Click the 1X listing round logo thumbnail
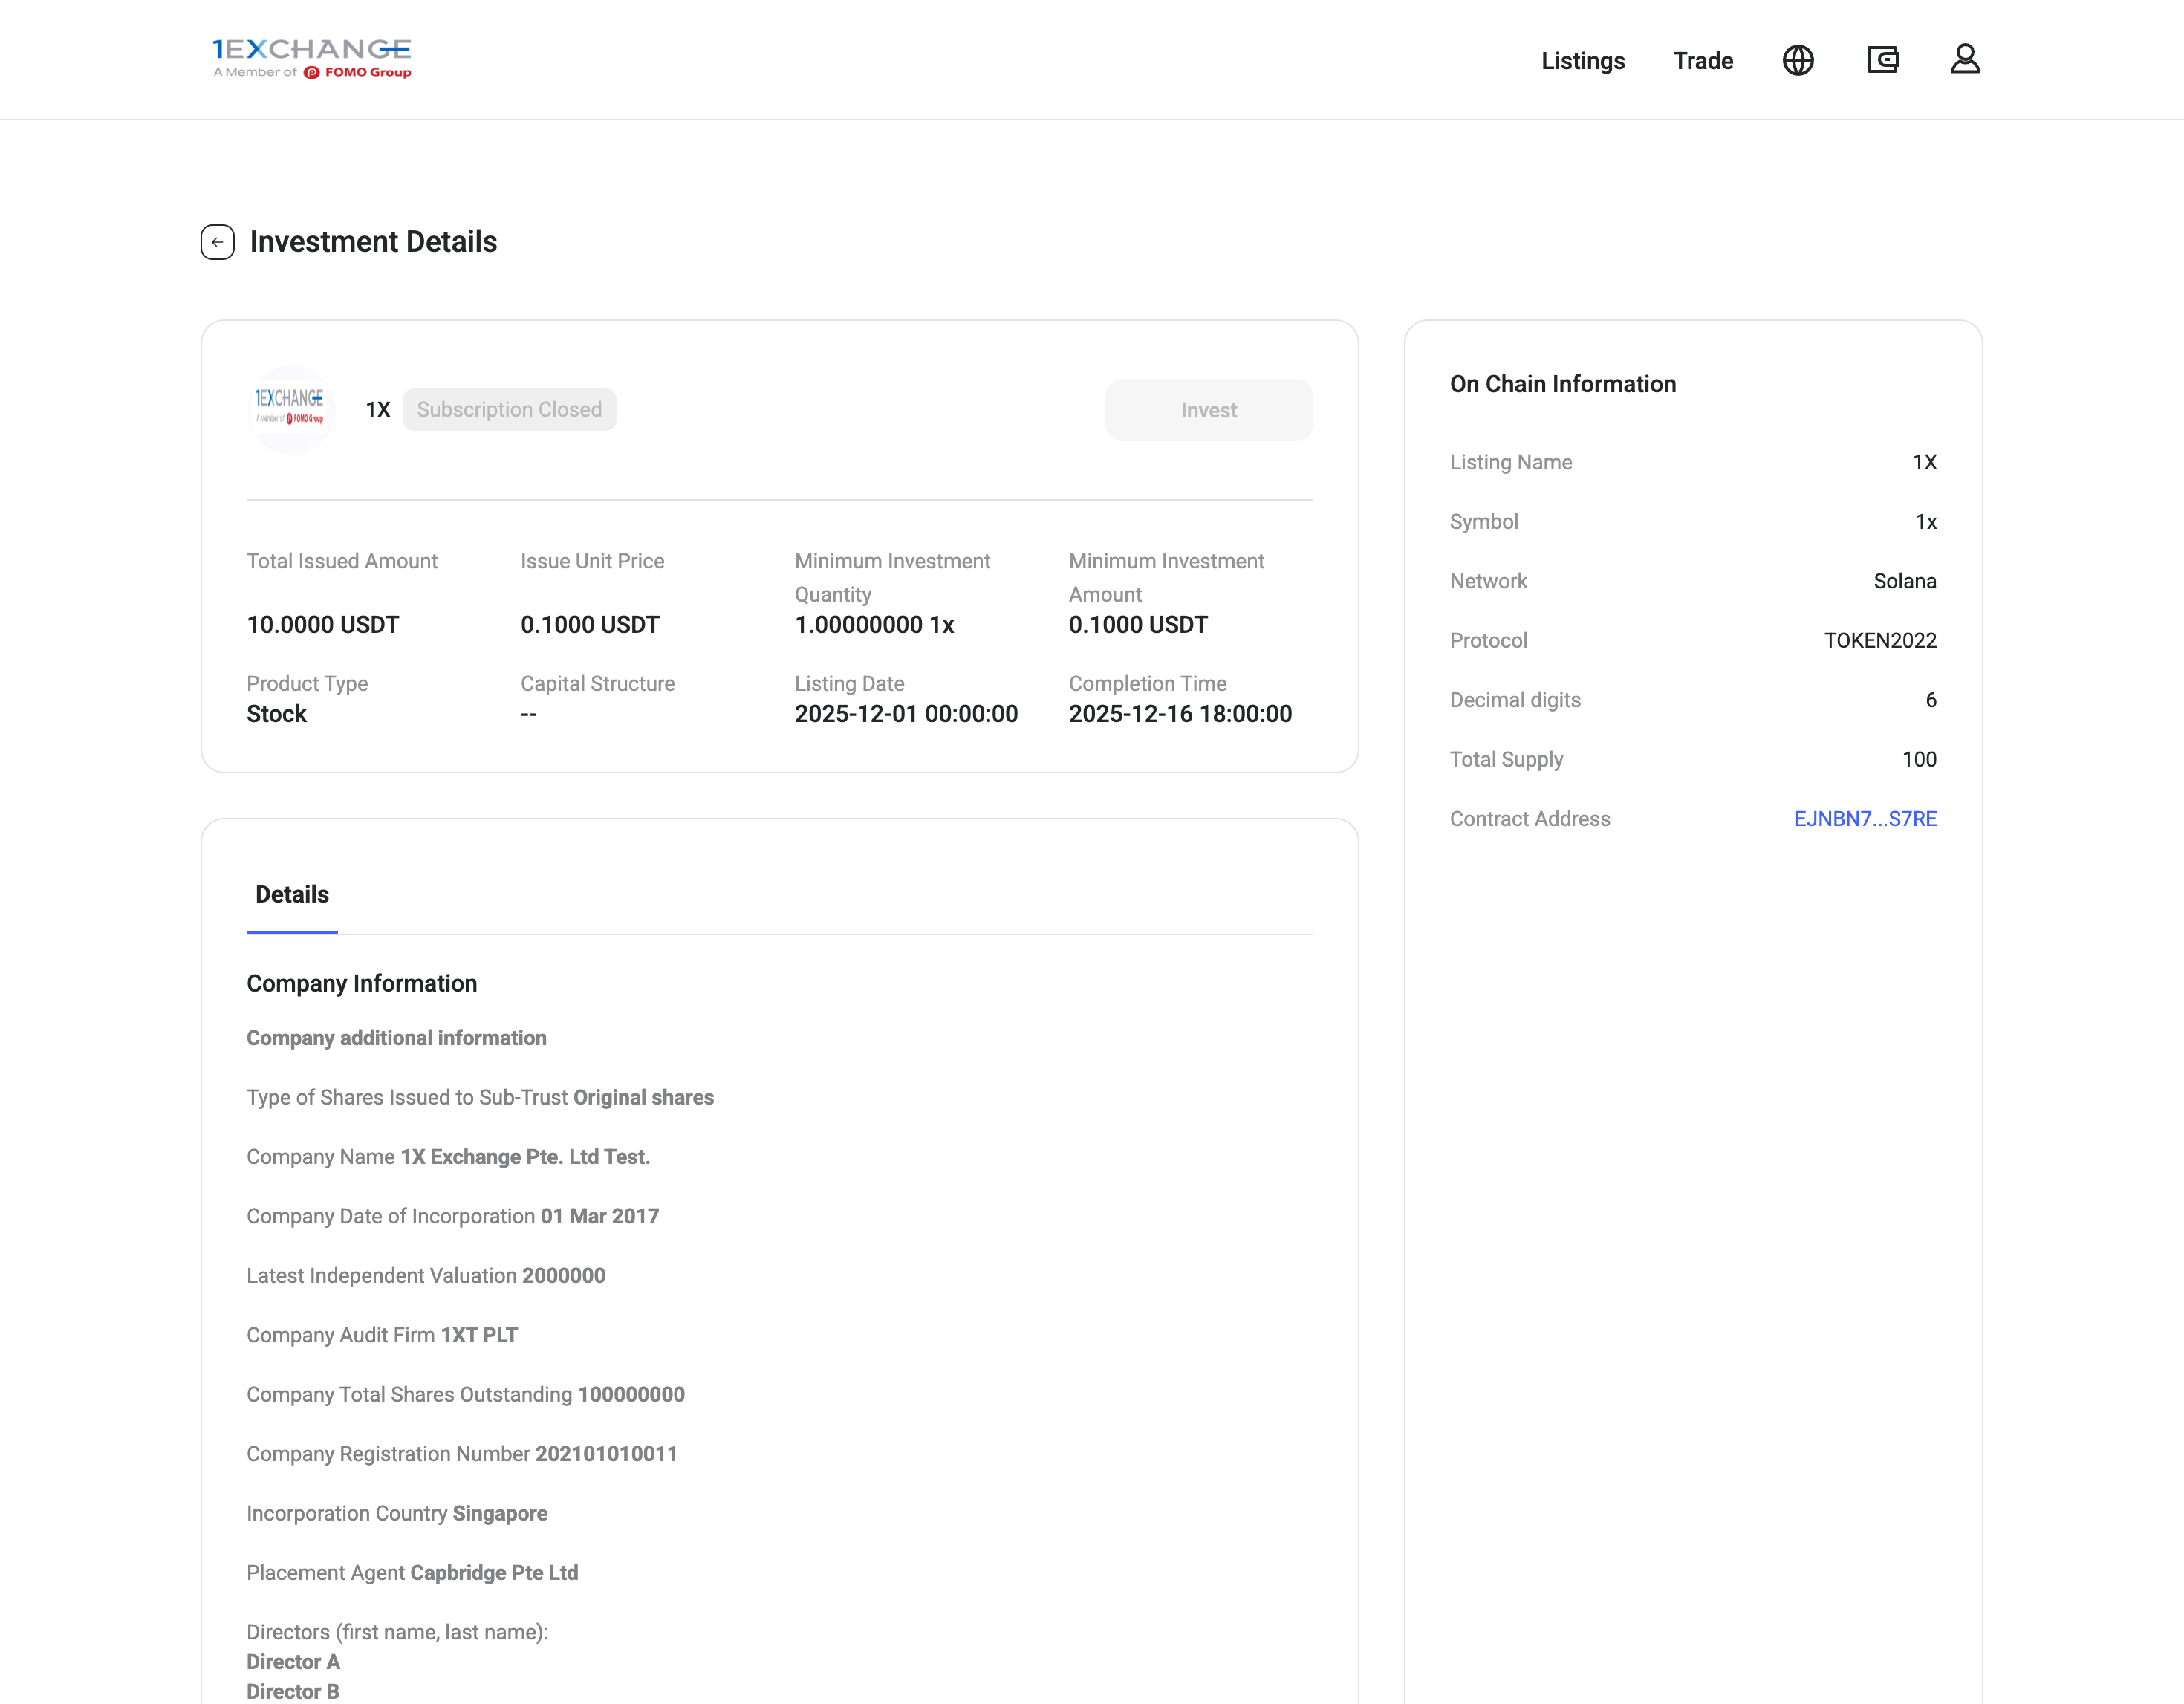The height and width of the screenshot is (1704, 2184). click(x=290, y=409)
